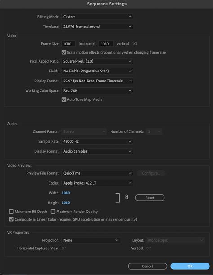Open the Codec dropdown
This screenshot has width=213, height=275.
tap(97, 183)
